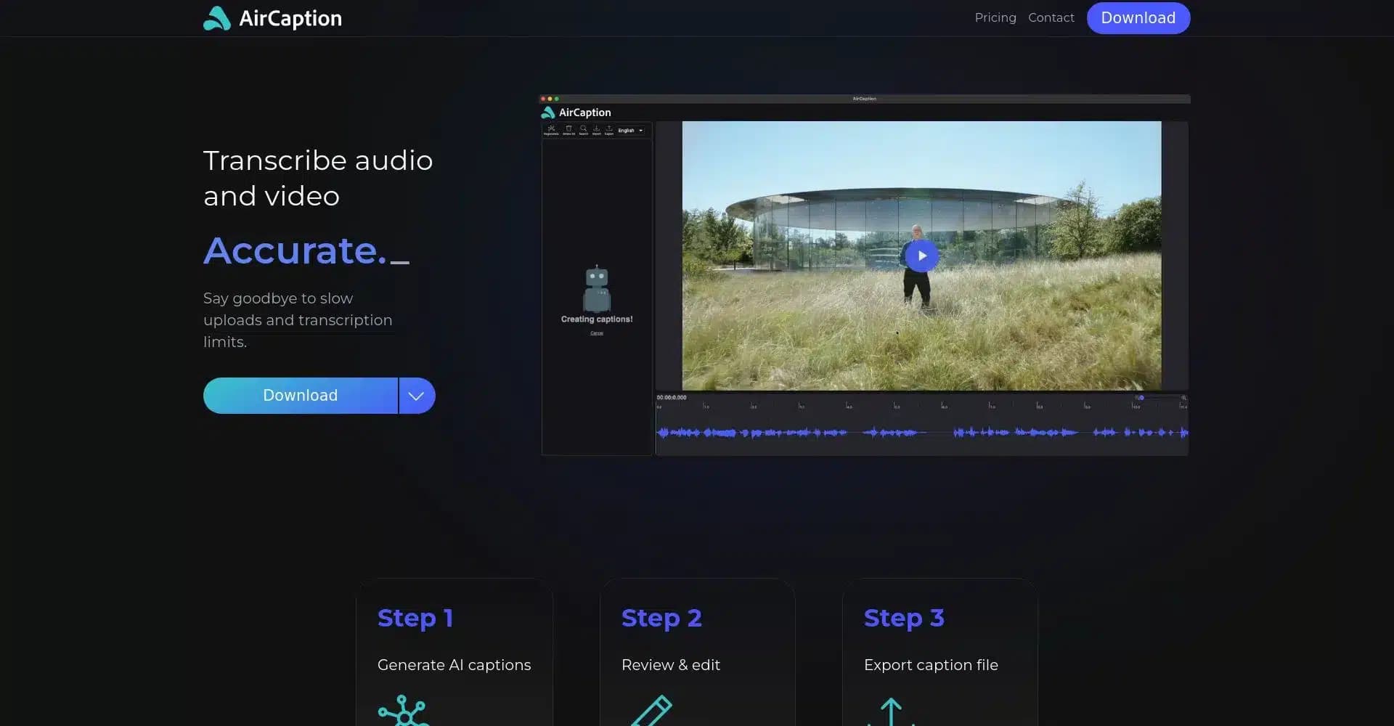Viewport: 1394px width, 726px height.
Task: Click the Step 1 Generate AI captions card
Action: coord(455,652)
